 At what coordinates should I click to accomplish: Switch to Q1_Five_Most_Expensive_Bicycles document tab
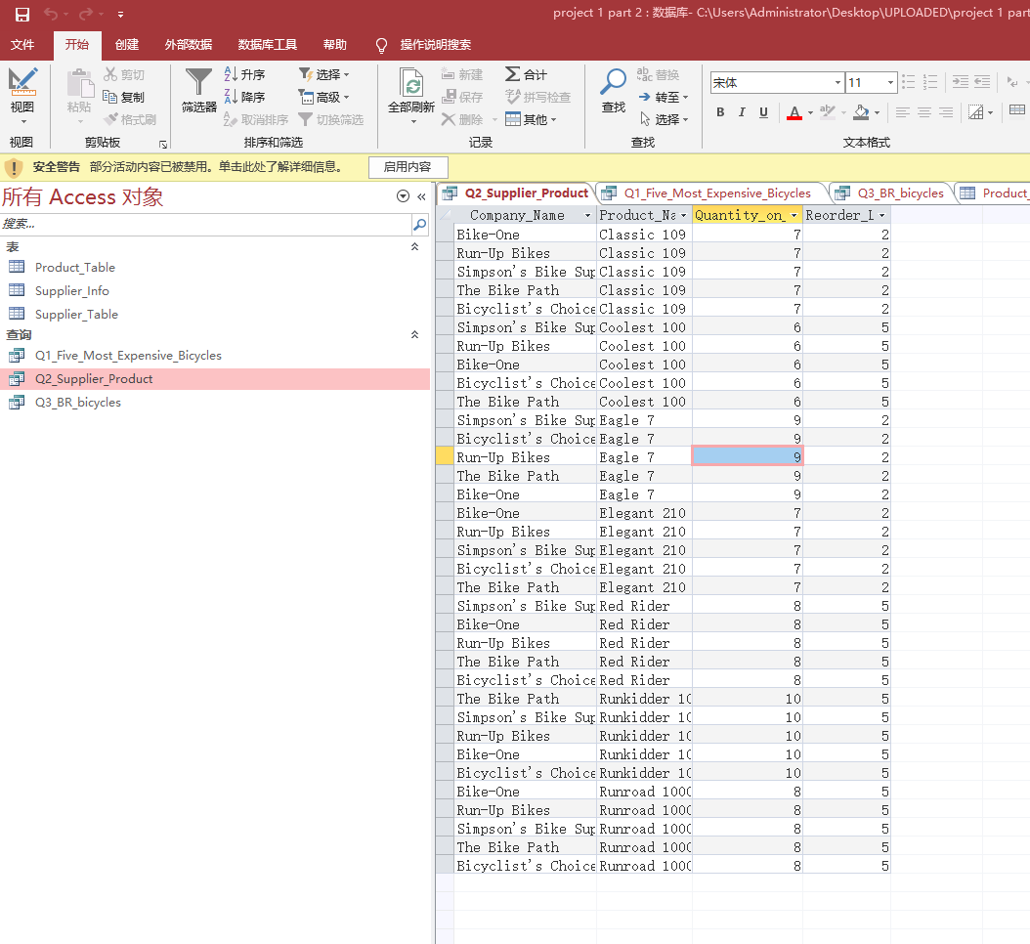tap(717, 193)
